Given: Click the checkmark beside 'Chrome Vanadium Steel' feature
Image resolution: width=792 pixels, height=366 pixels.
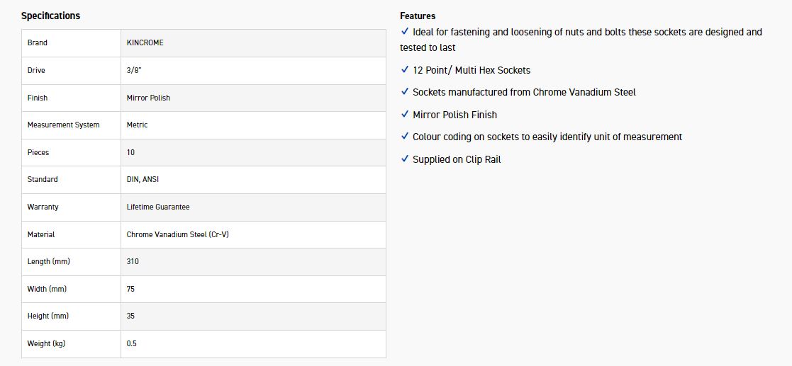Looking at the screenshot, I should point(405,92).
